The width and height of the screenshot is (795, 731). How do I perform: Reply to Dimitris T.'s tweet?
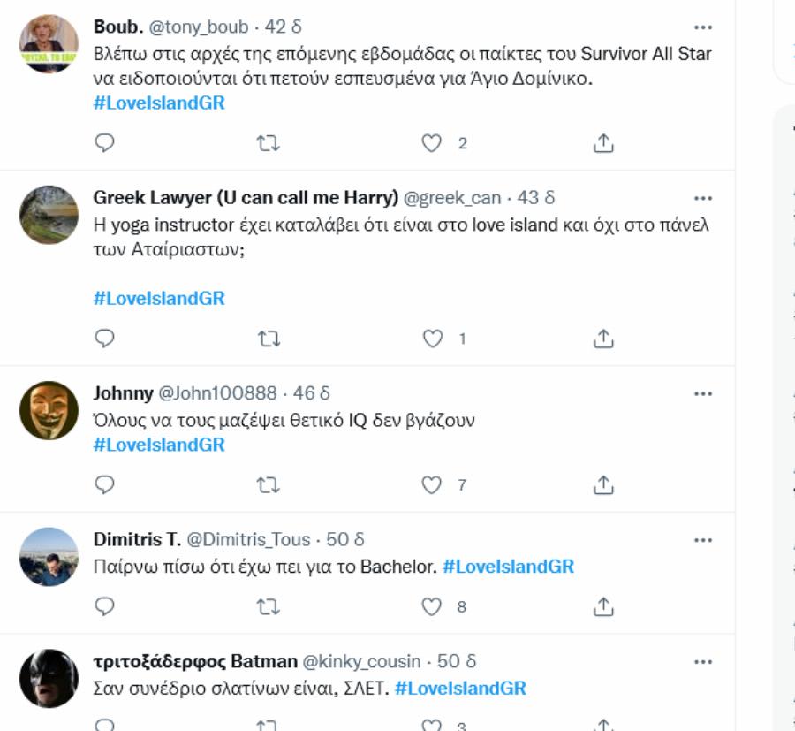[x=105, y=606]
